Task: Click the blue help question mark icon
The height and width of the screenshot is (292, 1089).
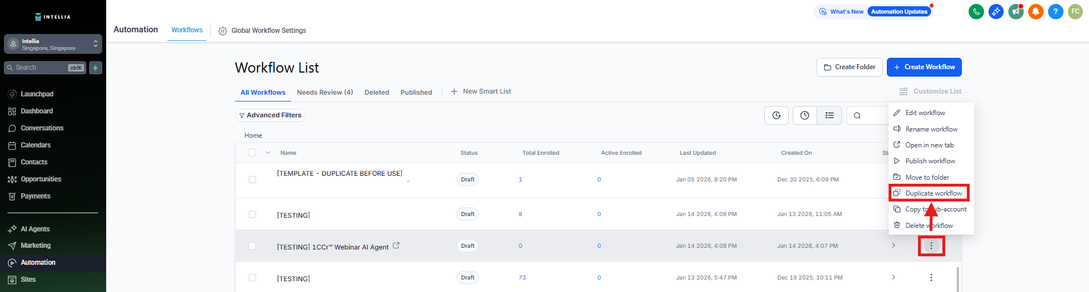Action: [1056, 11]
